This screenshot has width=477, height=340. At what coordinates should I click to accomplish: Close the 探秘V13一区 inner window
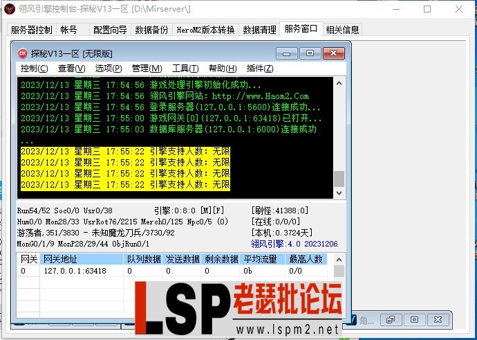coord(333,53)
